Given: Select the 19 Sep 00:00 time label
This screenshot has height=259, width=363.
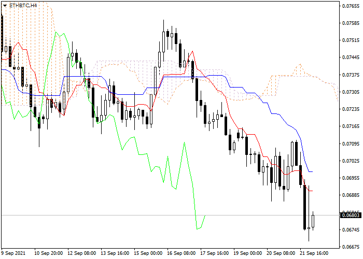Looking at the screenshot, I should [x=248, y=253].
